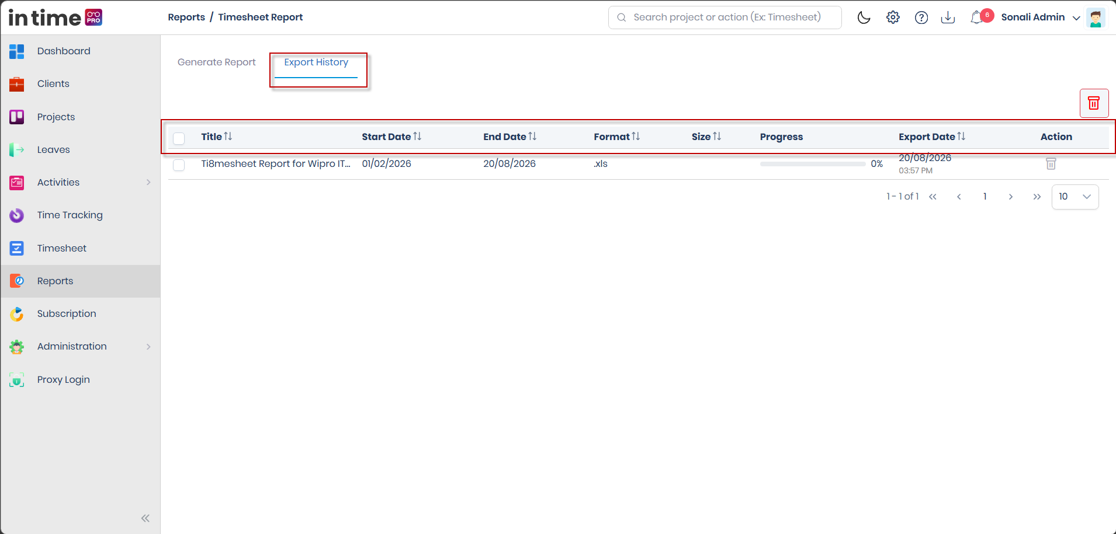Check the select-all checkbox in table header
The width and height of the screenshot is (1116, 534).
[x=179, y=138]
